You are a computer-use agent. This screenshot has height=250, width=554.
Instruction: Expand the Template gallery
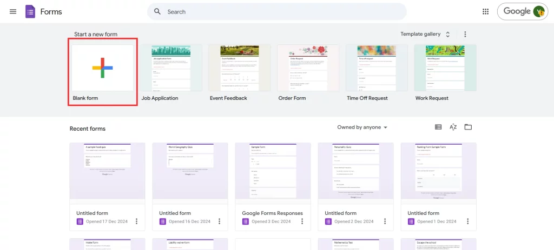tap(425, 34)
